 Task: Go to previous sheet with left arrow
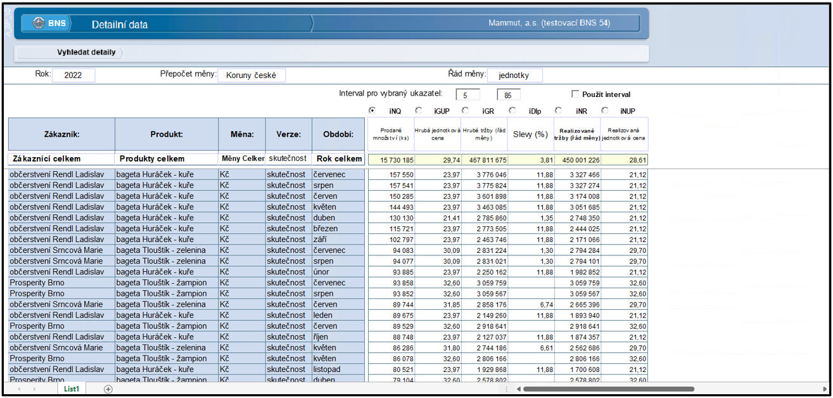[x=18, y=389]
